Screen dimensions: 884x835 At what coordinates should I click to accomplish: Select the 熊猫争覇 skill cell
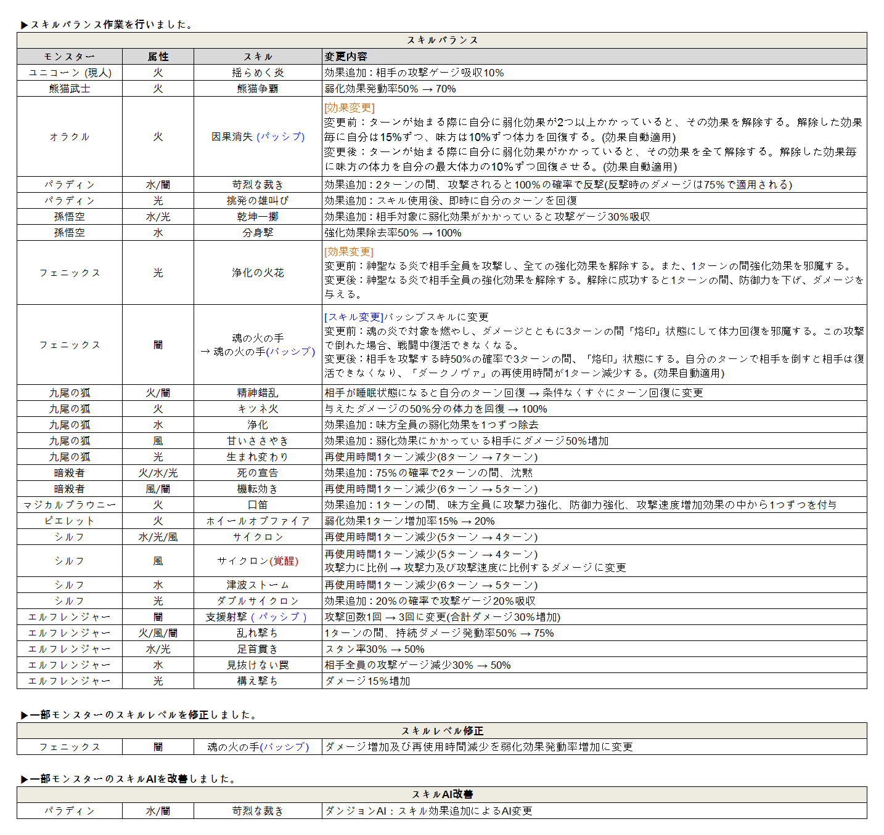[x=258, y=89]
